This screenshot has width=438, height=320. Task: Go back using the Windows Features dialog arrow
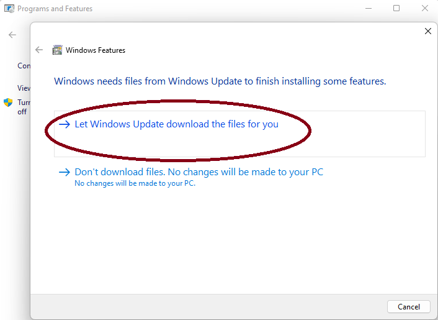click(x=40, y=50)
